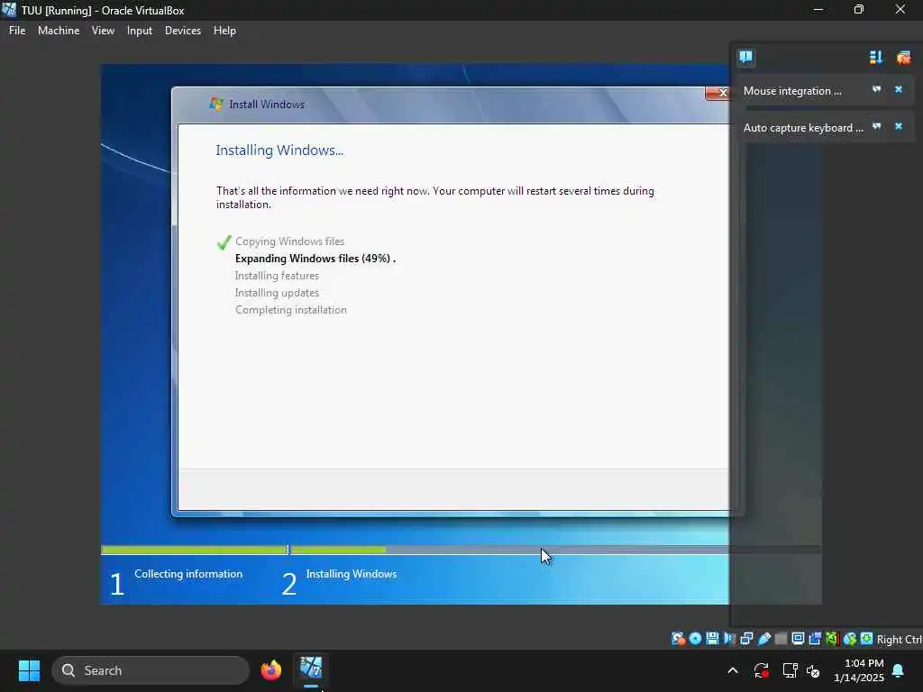Screen dimensions: 923x692
Task: Open the Machine menu
Action: click(59, 31)
